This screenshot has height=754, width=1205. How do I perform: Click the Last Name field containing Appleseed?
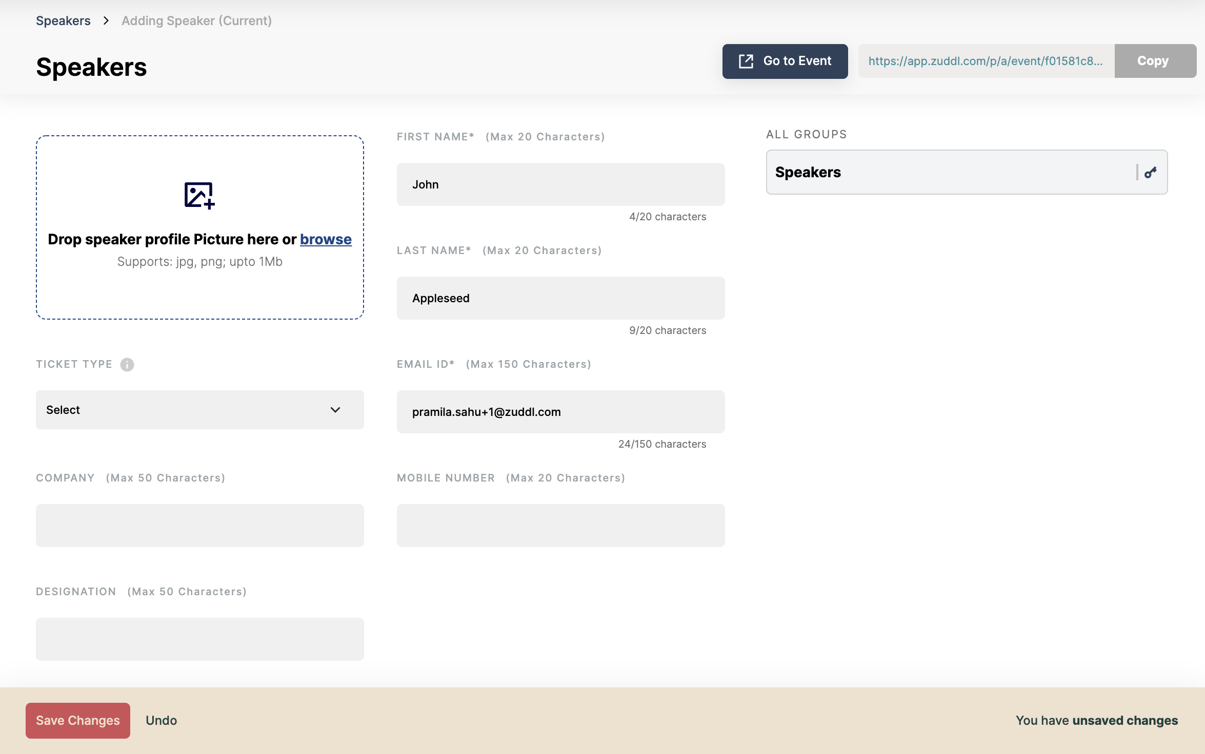tap(560, 298)
